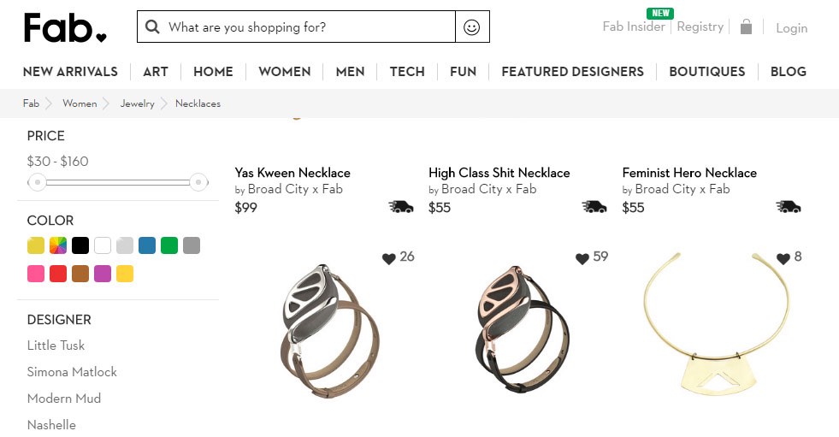Viewport: 839px width, 437px height.
Task: Go to Jewelry breadcrumb
Action: pyautogui.click(x=138, y=103)
